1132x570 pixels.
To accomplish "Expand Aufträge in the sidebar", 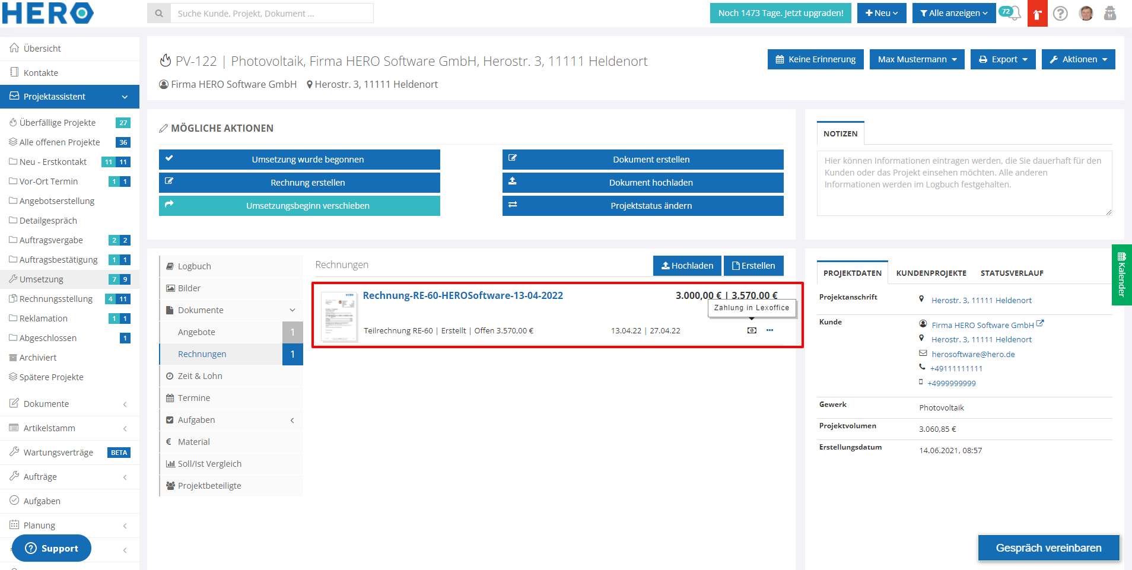I will [x=70, y=477].
